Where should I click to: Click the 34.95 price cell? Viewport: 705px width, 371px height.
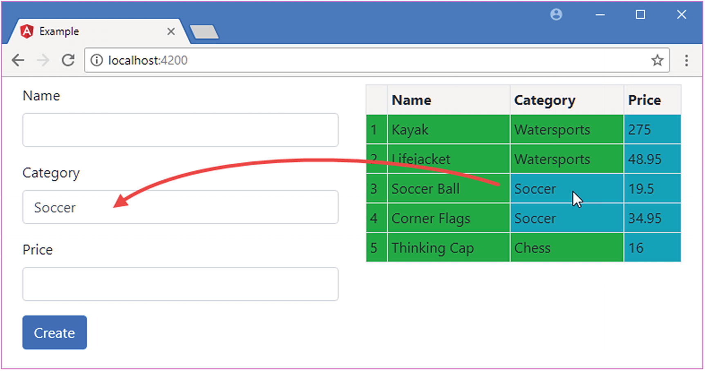tap(652, 218)
